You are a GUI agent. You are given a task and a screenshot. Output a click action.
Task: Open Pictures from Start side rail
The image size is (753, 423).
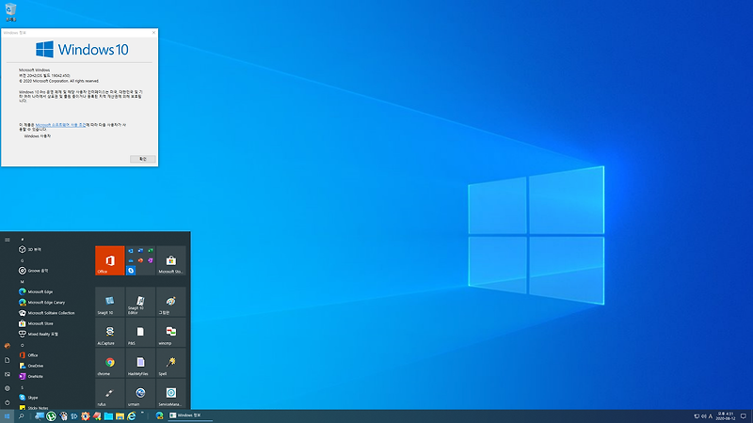[8, 374]
